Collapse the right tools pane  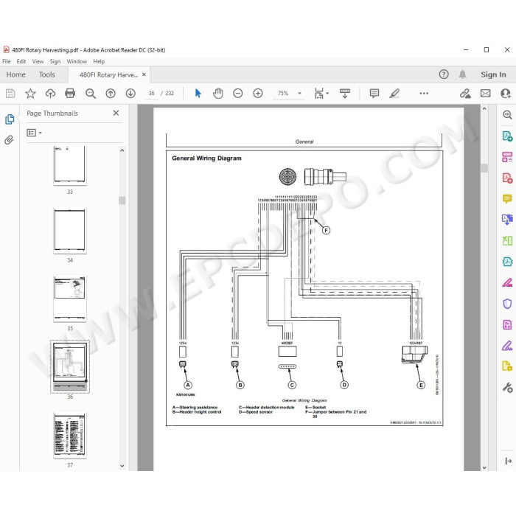(x=508, y=461)
